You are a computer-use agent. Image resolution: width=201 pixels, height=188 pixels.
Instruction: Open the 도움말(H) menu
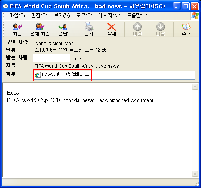point(137,16)
